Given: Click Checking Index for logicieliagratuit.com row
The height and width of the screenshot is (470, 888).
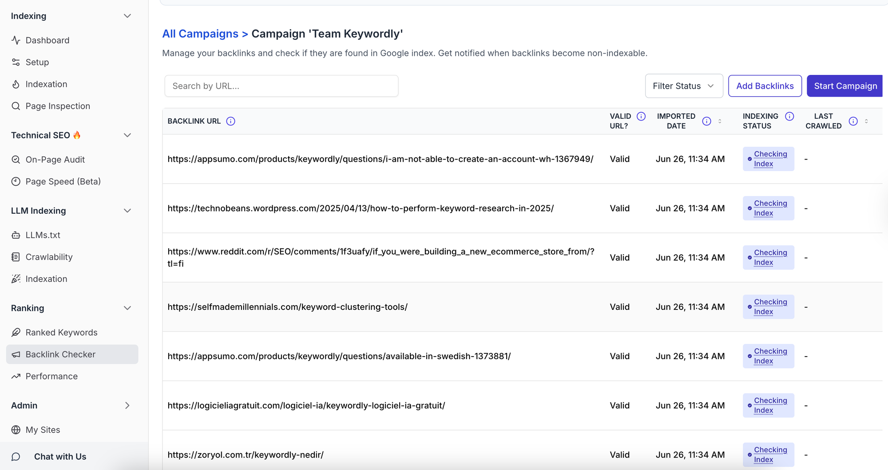Looking at the screenshot, I should pos(768,405).
